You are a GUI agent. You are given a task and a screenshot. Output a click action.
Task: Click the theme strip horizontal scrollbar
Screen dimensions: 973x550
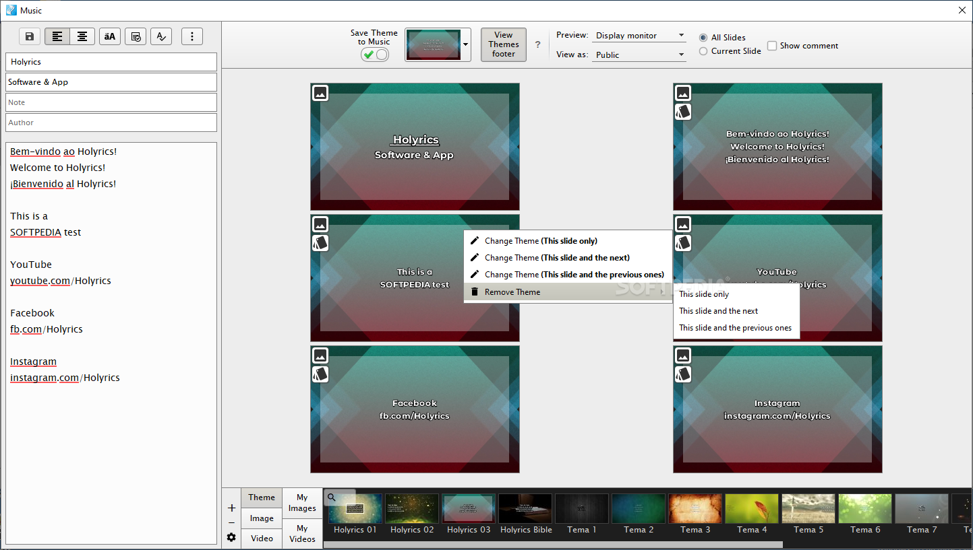pos(553,545)
